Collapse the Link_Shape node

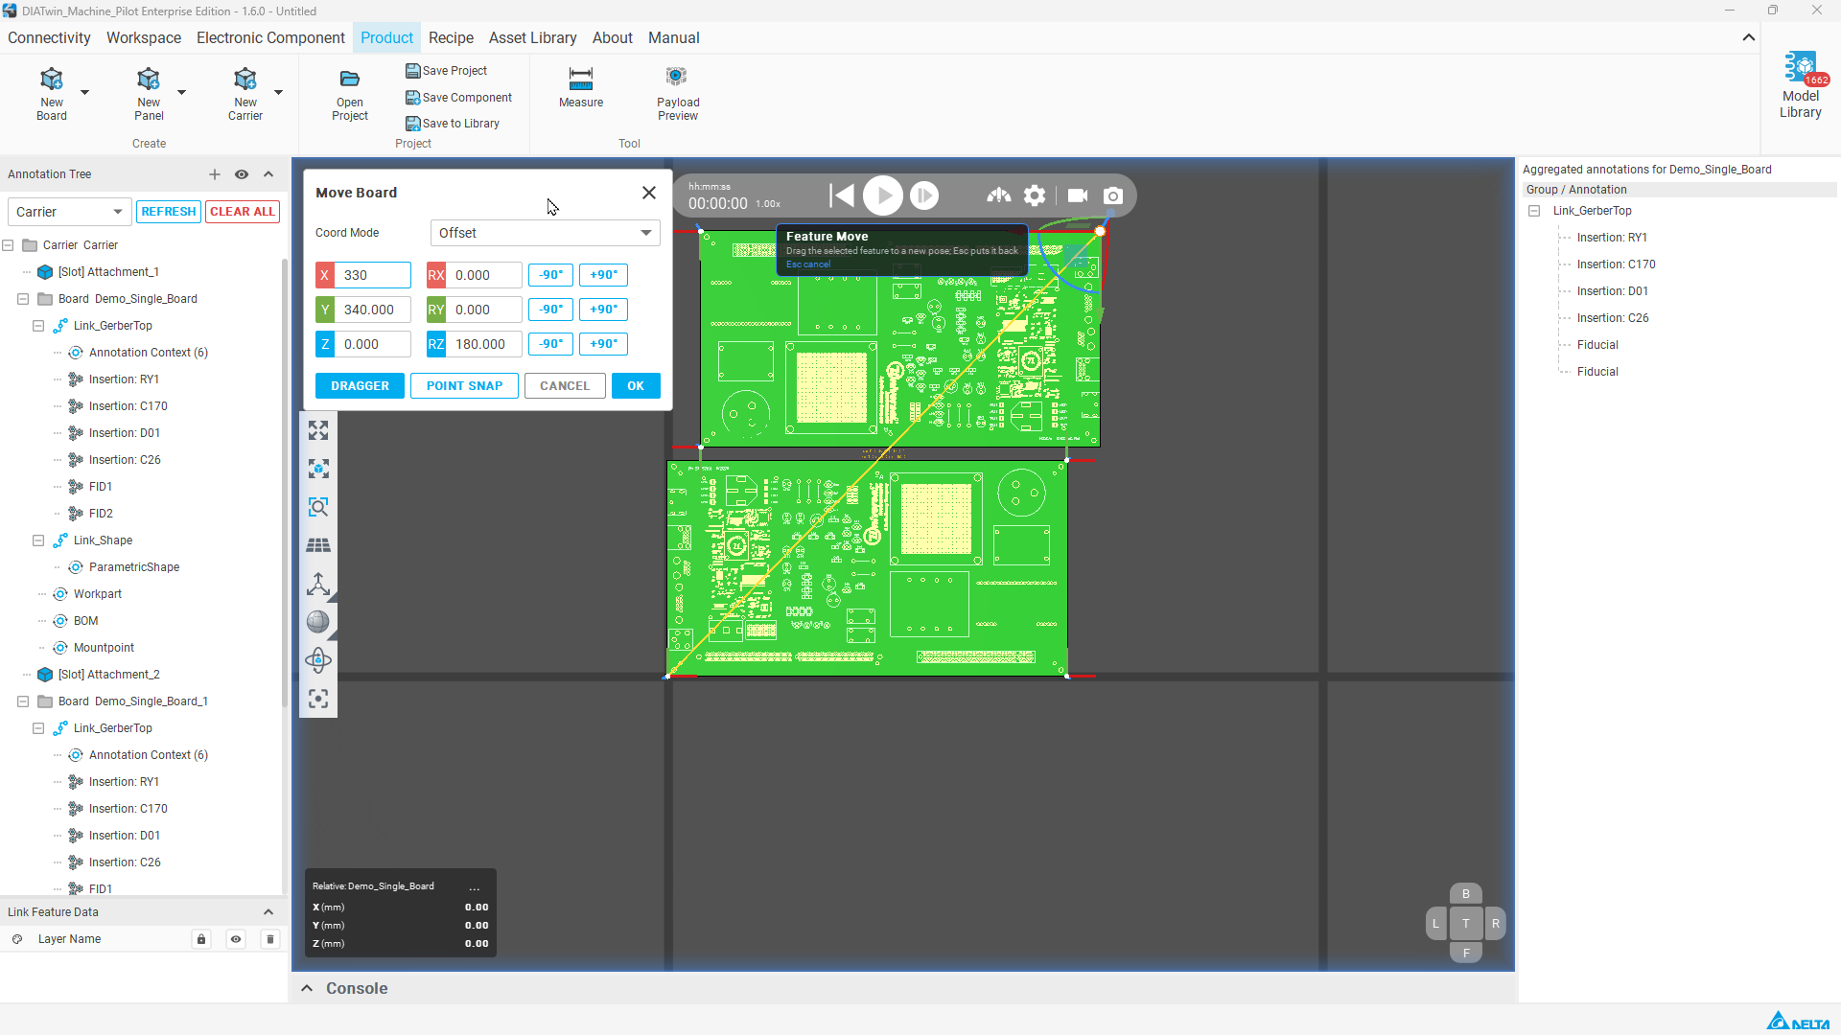(x=38, y=540)
